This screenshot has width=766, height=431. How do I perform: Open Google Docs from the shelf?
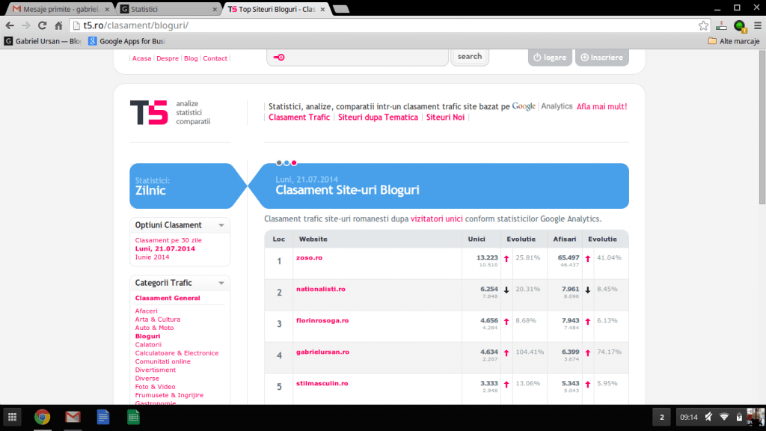tap(103, 417)
